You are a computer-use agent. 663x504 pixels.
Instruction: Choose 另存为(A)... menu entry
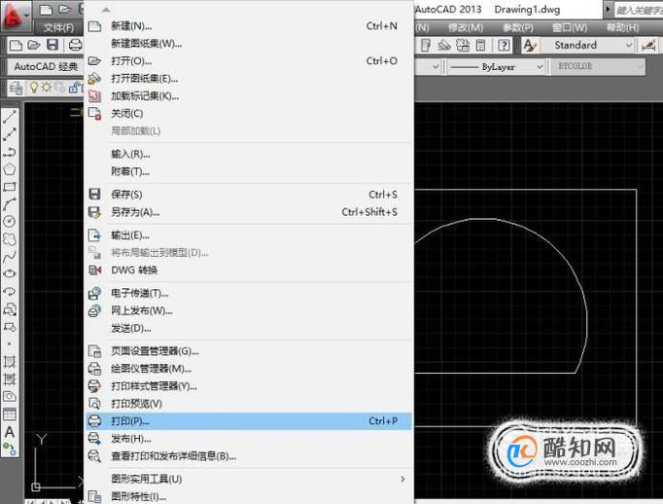pyautogui.click(x=249, y=212)
